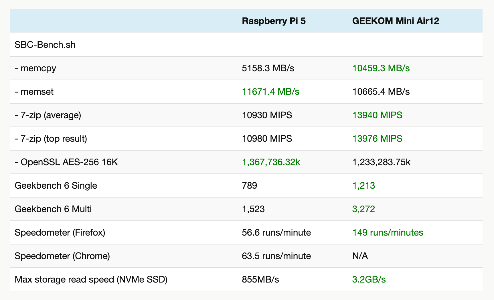Select the green '3.2GB/s' value

coord(369,279)
